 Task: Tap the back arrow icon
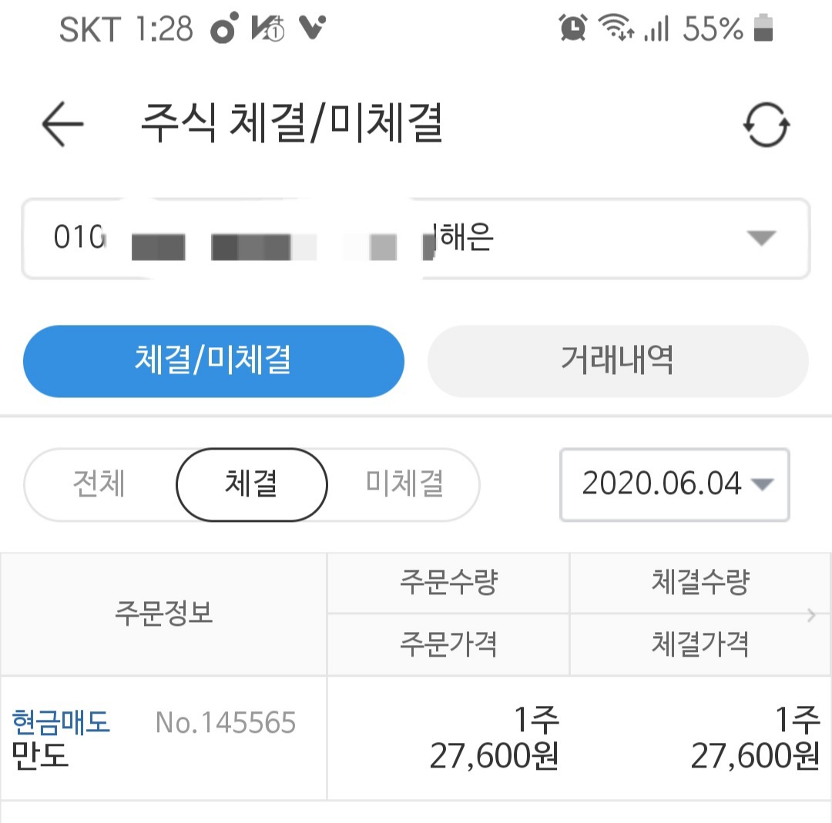(x=62, y=124)
